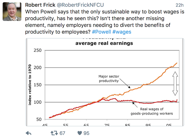The width and height of the screenshot is (186, 139).
Task: Click the "Major sector productivity" label
Action: click(109, 78)
